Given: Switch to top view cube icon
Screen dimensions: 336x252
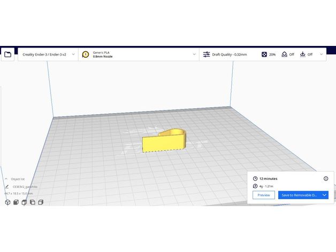Looking at the screenshot, I should point(24,202).
